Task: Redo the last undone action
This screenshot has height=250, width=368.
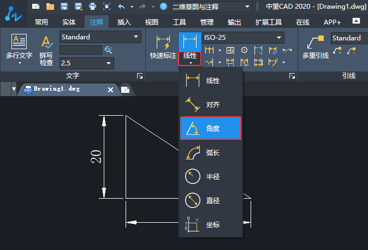Action: [143, 7]
